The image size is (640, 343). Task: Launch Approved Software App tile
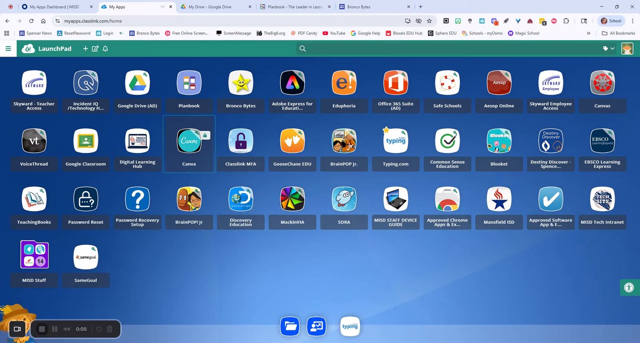click(551, 199)
